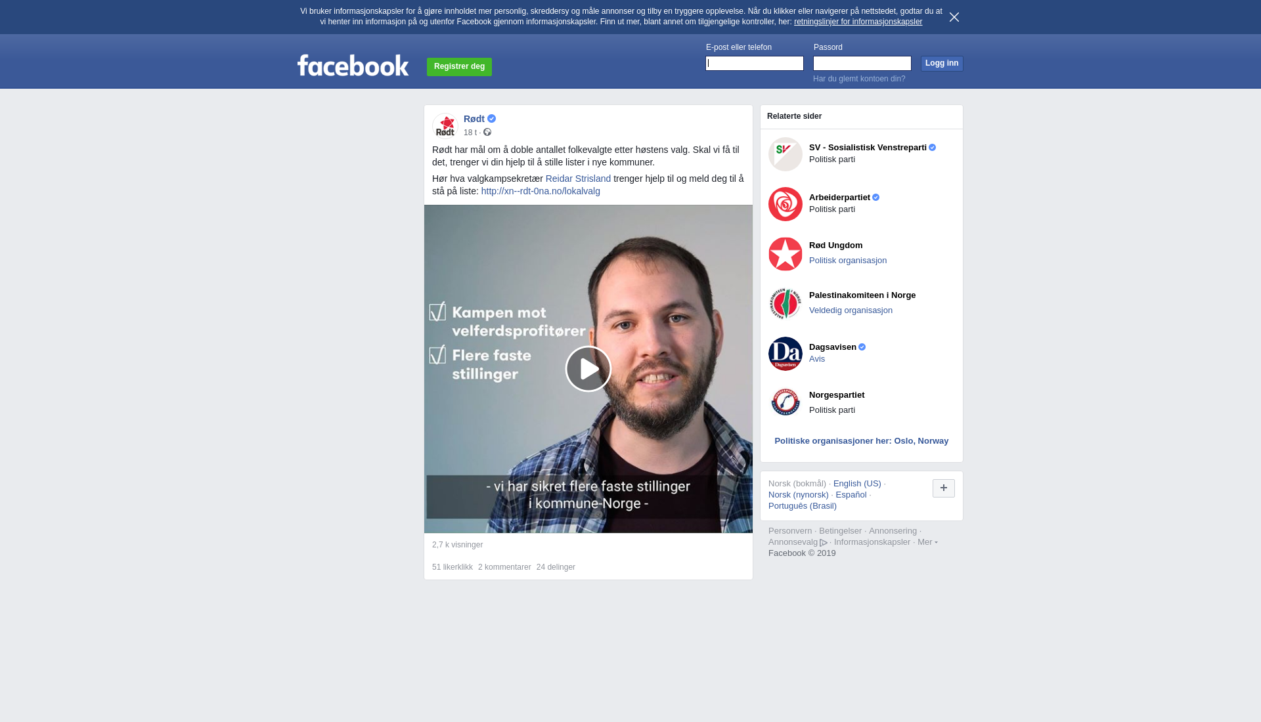Focus the E-post eller telefon field
The height and width of the screenshot is (722, 1261).
pos(755,63)
